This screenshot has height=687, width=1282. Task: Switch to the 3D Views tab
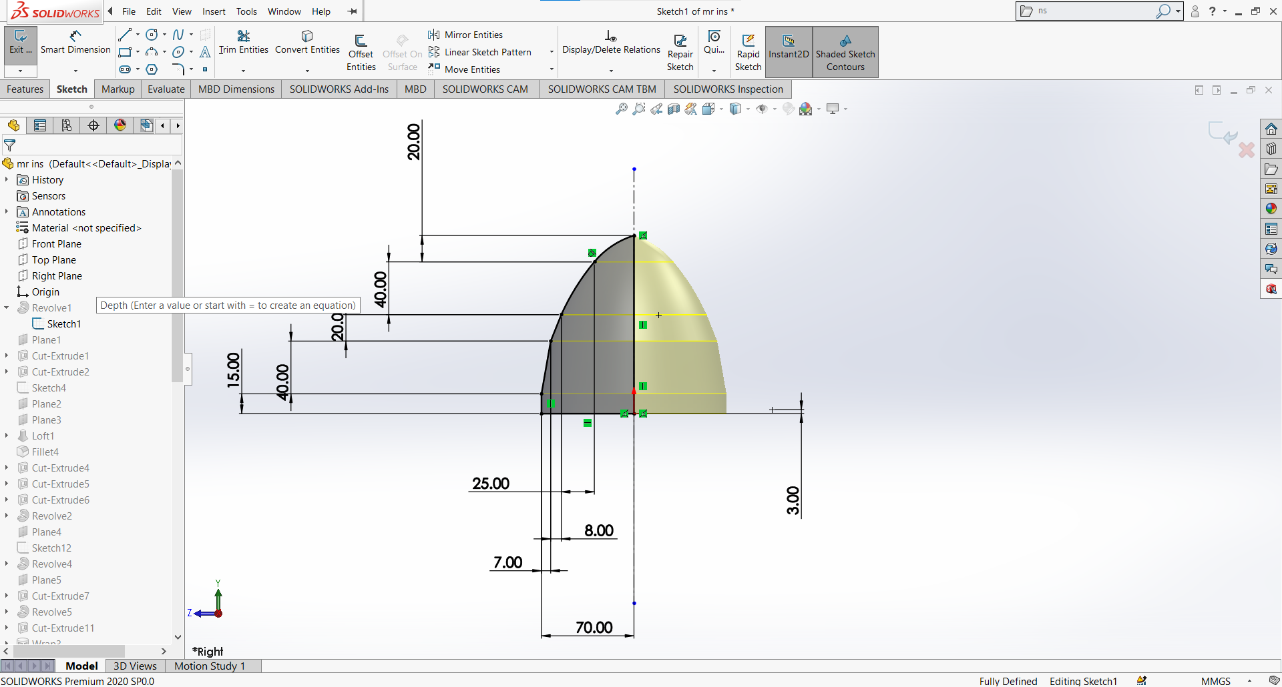pyautogui.click(x=135, y=666)
